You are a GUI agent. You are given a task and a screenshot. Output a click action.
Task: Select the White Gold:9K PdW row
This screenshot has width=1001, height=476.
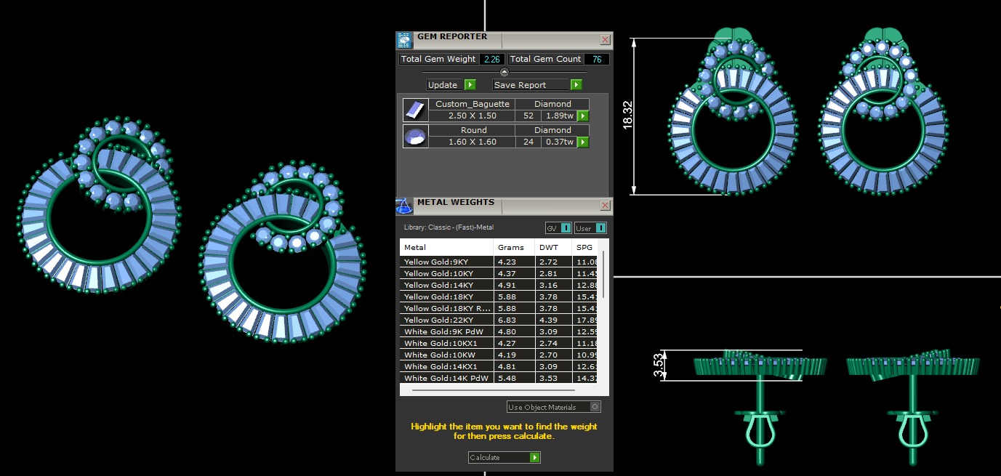point(500,331)
